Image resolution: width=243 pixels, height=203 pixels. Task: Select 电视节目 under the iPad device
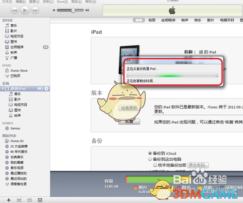(x=20, y=105)
